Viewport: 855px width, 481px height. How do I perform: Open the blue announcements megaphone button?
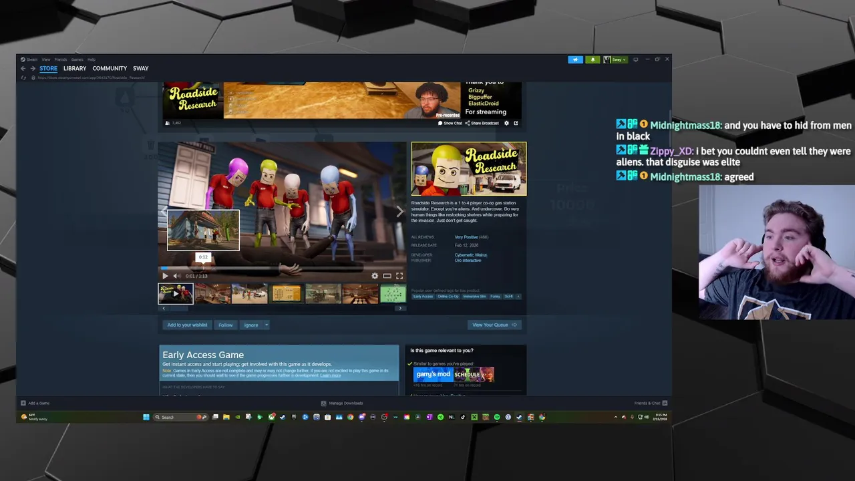tap(576, 59)
